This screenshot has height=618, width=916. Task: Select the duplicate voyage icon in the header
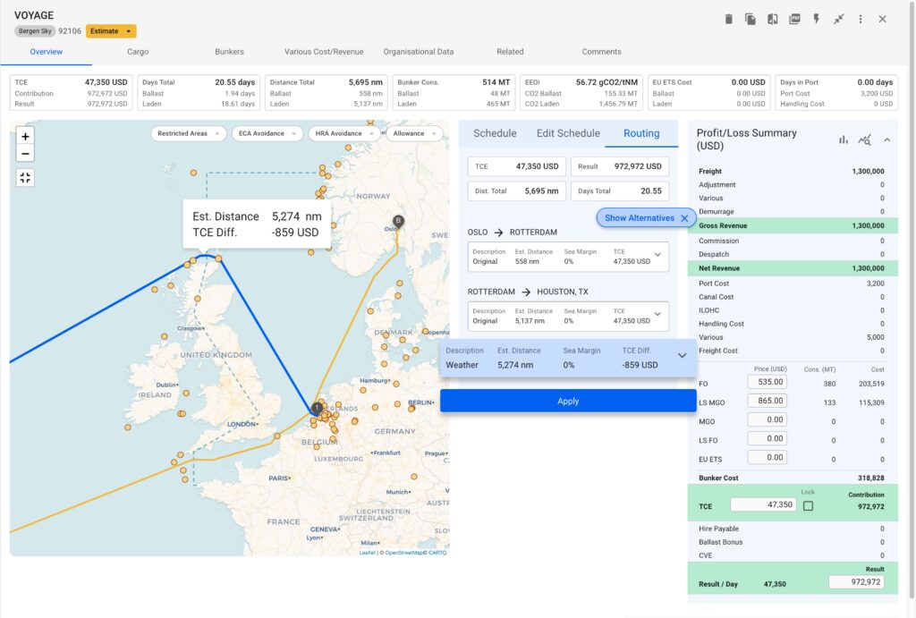pyautogui.click(x=750, y=18)
